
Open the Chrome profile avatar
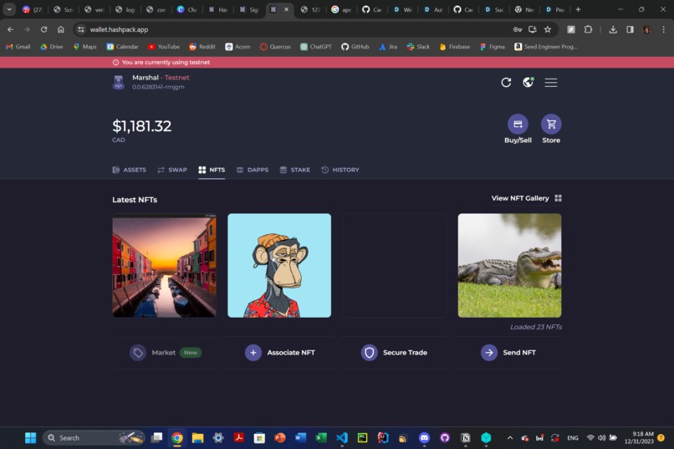(647, 29)
